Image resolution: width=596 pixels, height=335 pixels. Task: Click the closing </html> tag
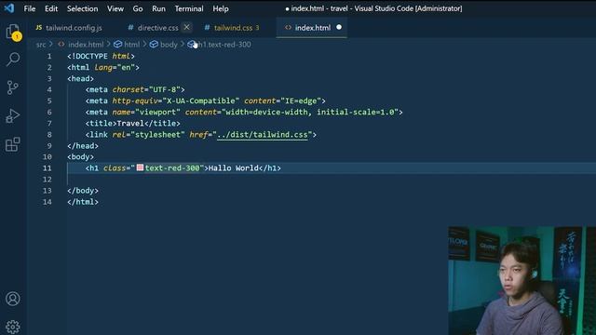pyautogui.click(x=83, y=202)
